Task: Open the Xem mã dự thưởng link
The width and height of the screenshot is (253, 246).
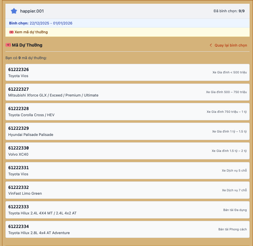Action: click(31, 32)
